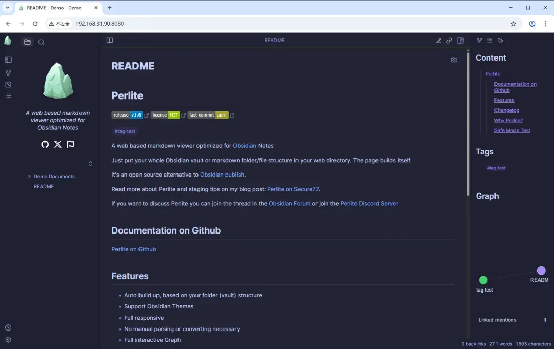Click the not-secure warning indicator
The image size is (554, 349).
[59, 24]
